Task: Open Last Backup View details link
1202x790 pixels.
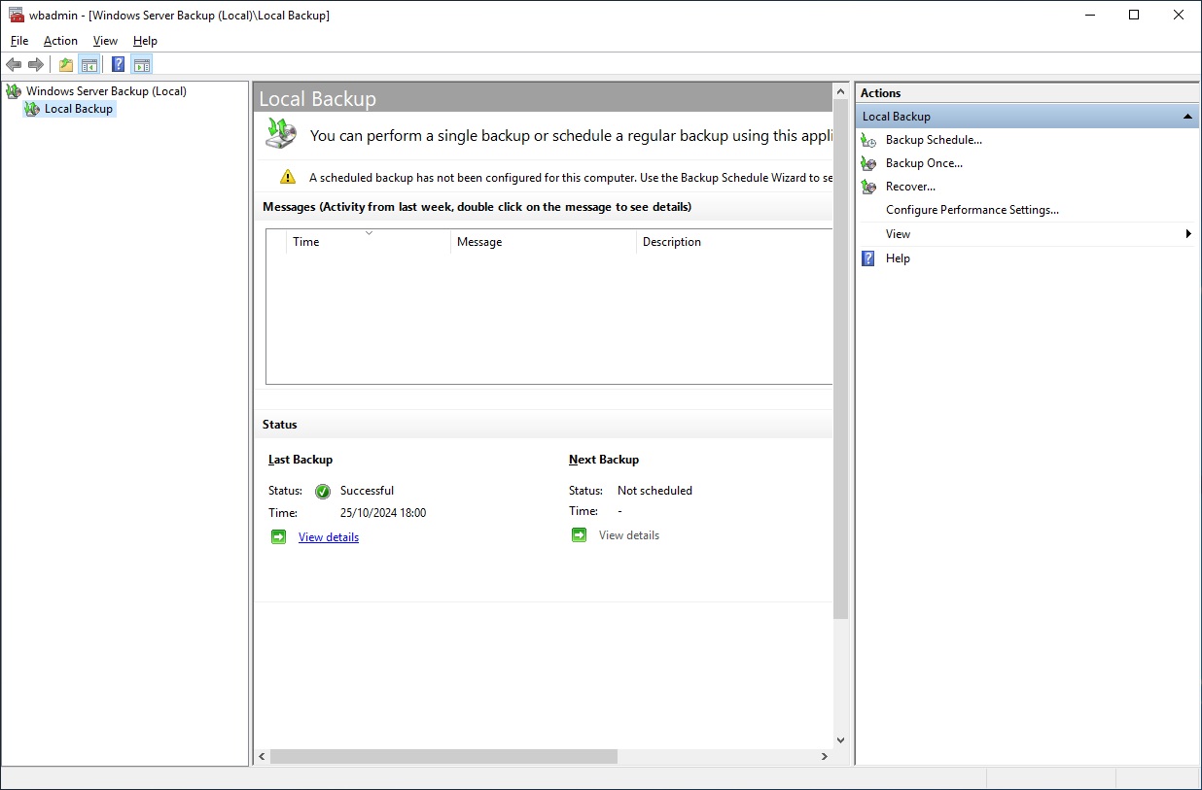Action: click(x=329, y=537)
